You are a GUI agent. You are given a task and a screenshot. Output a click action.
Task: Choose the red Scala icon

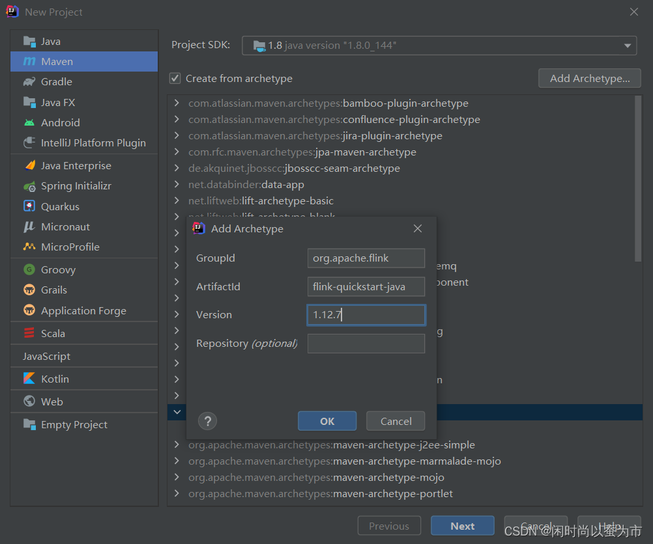coord(29,333)
